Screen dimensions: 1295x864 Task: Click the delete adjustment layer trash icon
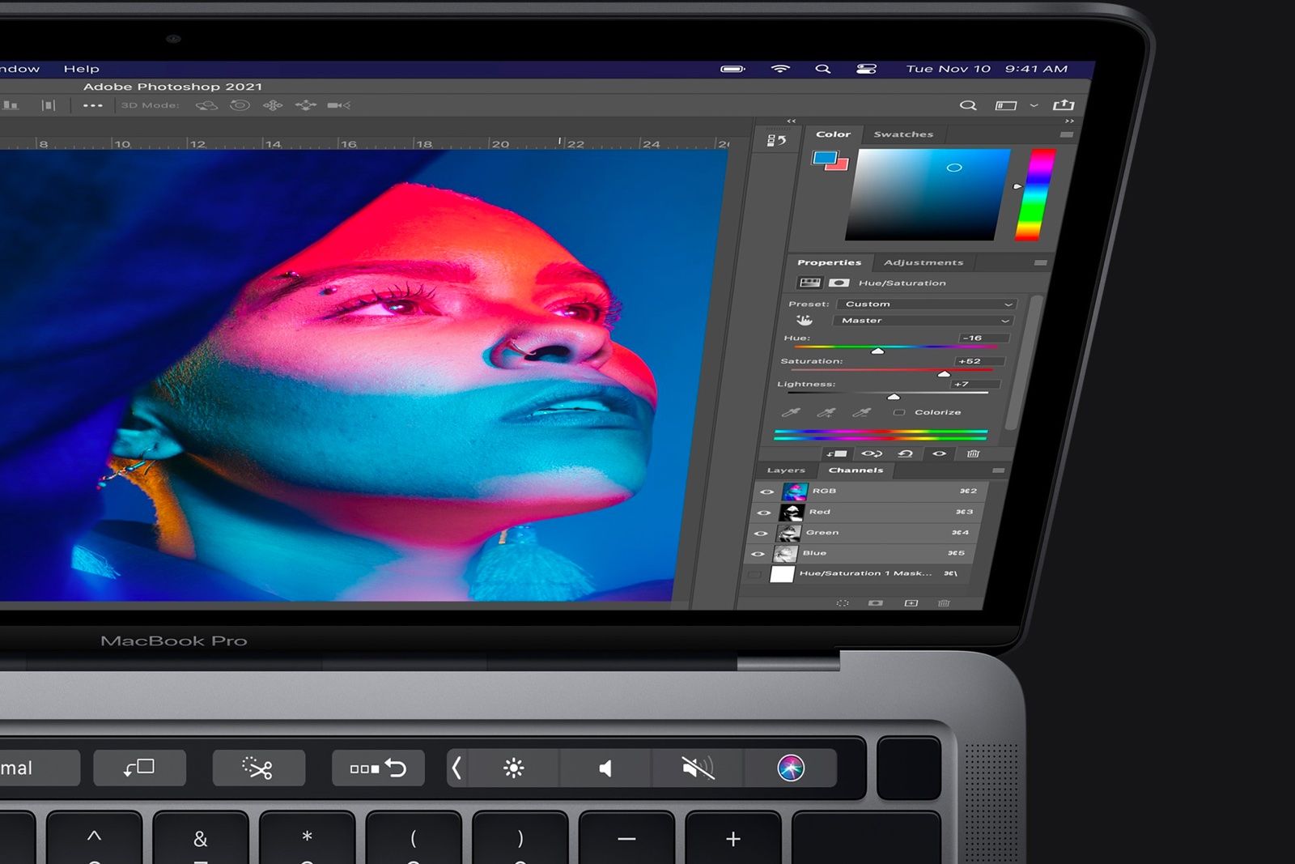[973, 453]
